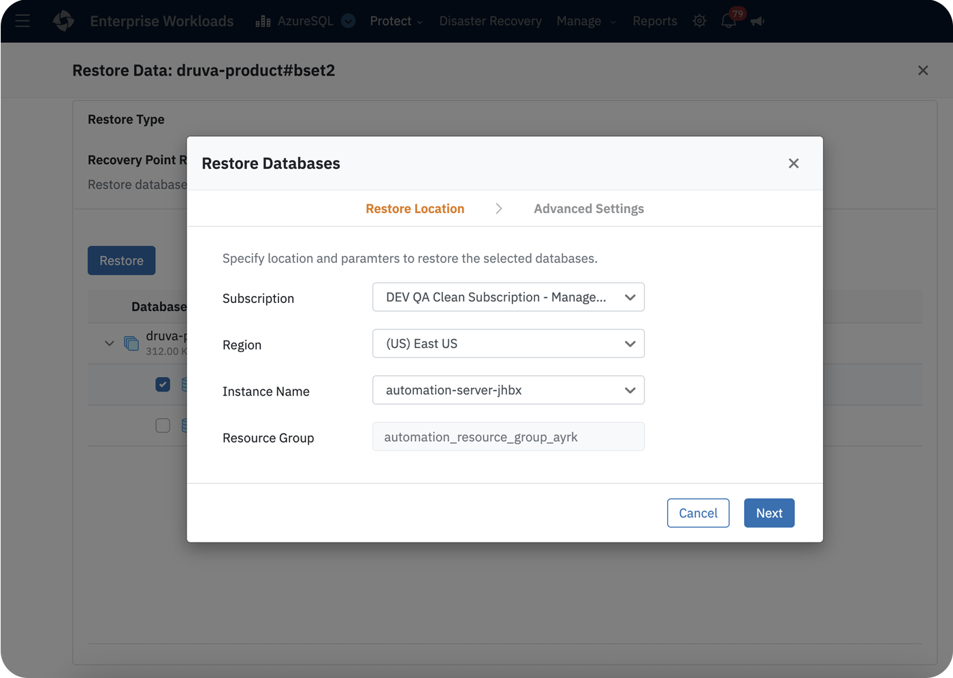The height and width of the screenshot is (678, 953).
Task: Click the AzureSQL workload icon
Action: [263, 21]
